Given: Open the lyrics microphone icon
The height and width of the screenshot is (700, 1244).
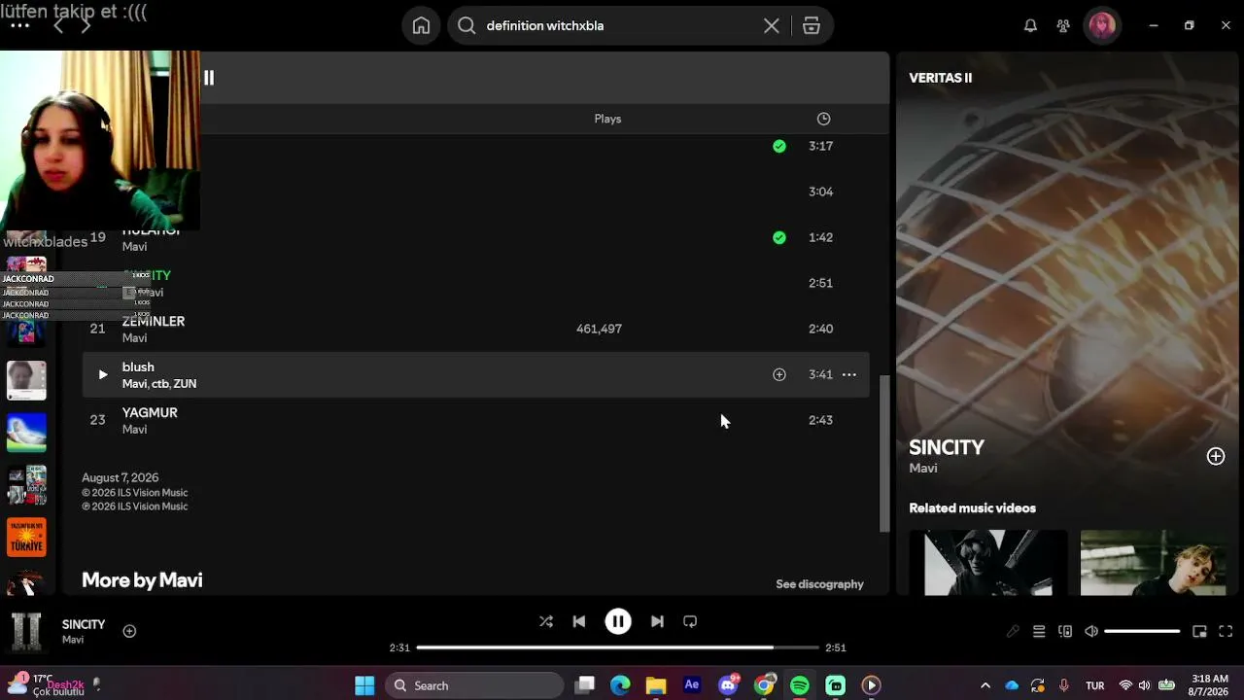Looking at the screenshot, I should tap(1013, 631).
